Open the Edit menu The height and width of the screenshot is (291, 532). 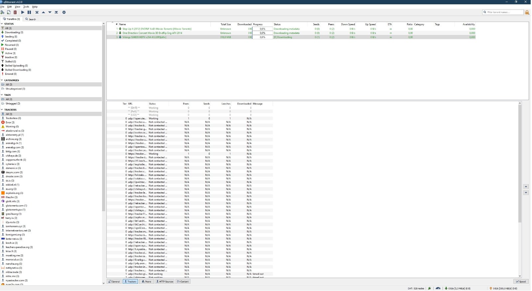pos(9,7)
